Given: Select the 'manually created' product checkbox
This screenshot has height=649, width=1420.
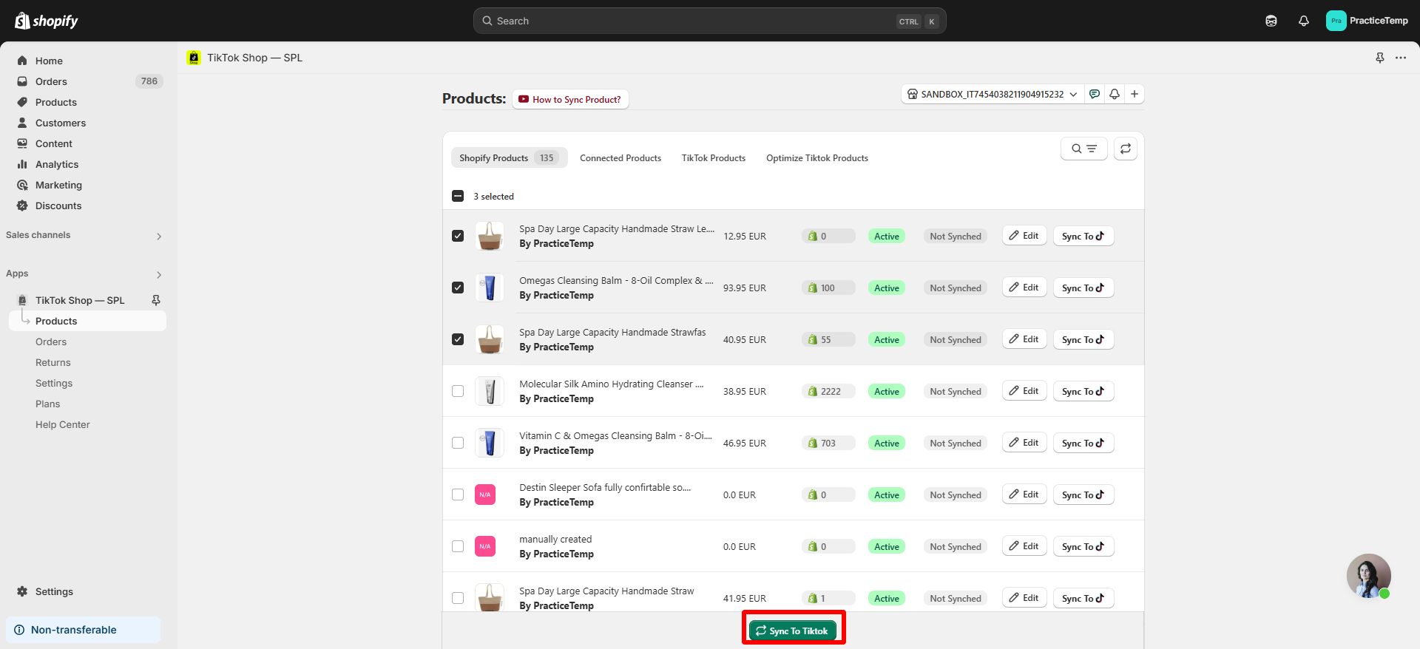Looking at the screenshot, I should point(458,546).
